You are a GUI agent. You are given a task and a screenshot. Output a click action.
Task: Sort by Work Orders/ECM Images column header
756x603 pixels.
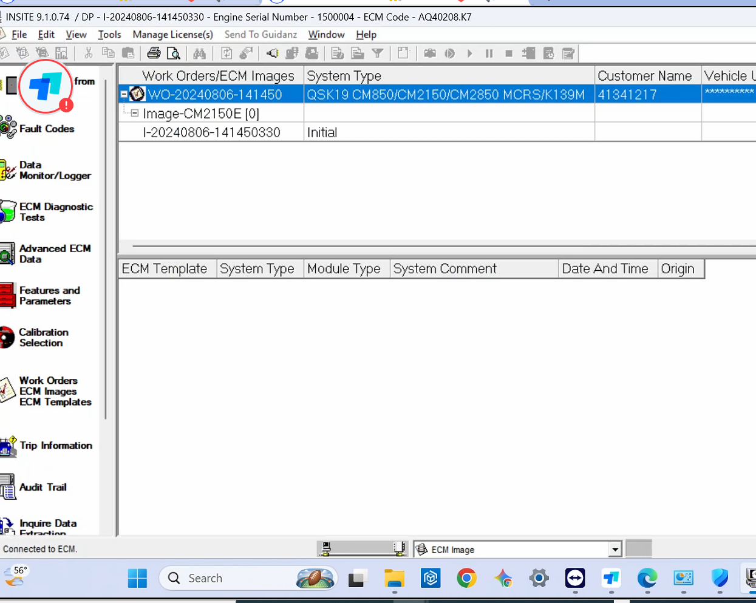click(211, 75)
